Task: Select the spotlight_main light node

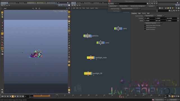Action: point(91,58)
